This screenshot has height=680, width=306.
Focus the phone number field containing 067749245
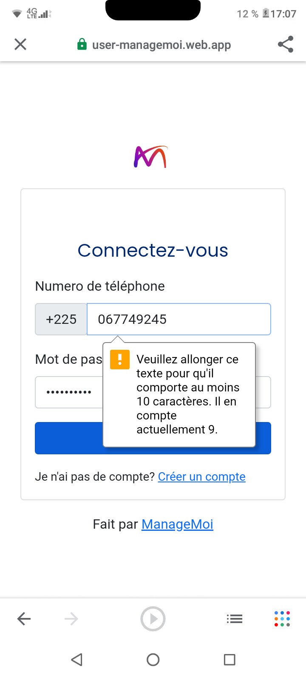point(178,319)
